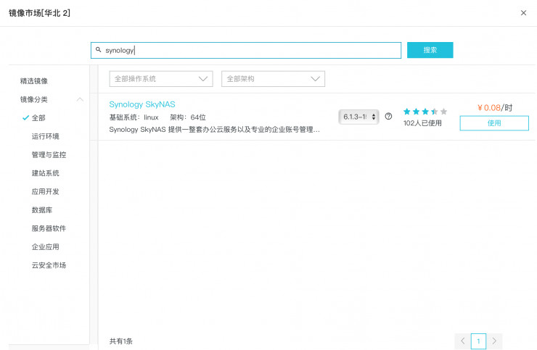Go to next results page arrow
537x350 pixels.
point(494,341)
